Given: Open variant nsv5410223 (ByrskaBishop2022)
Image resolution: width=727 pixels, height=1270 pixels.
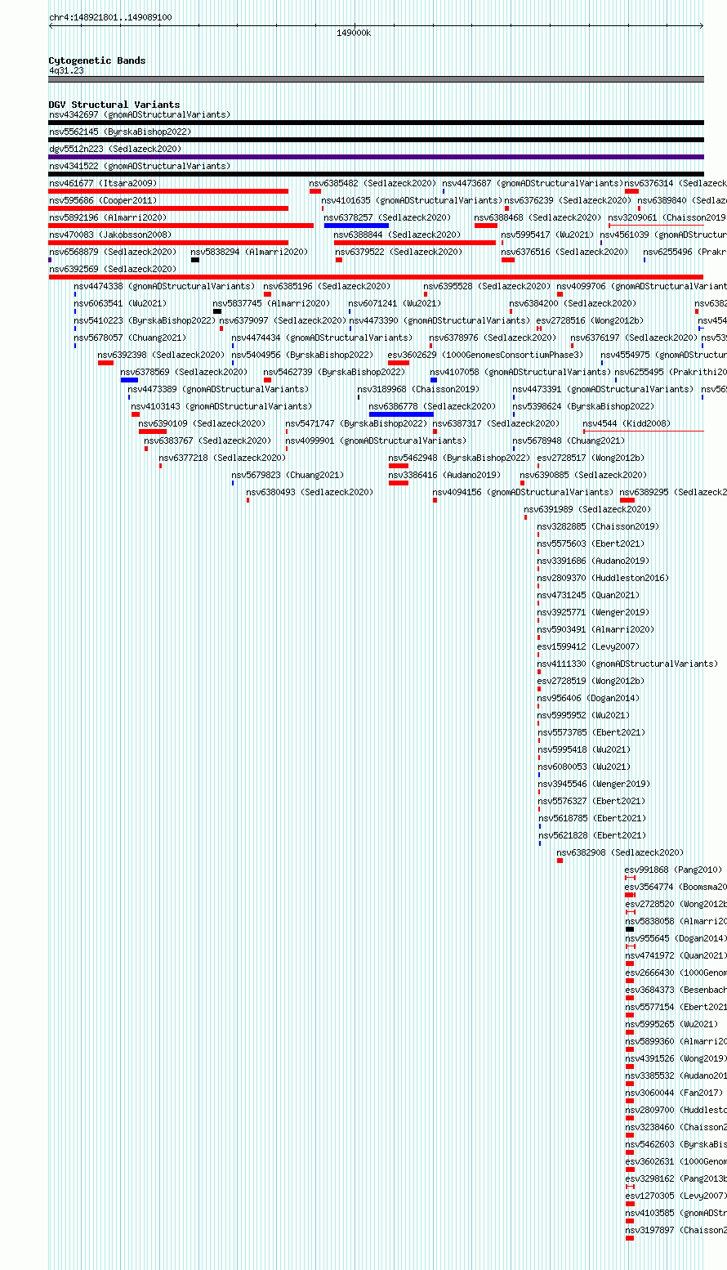Looking at the screenshot, I should [x=145, y=320].
